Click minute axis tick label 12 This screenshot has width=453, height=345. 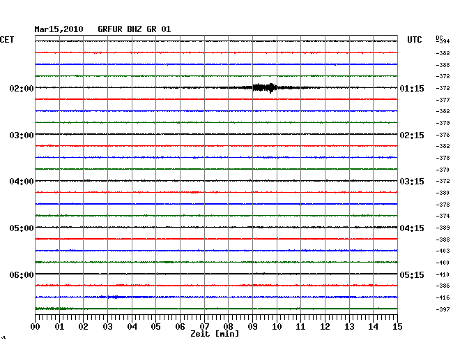325,326
